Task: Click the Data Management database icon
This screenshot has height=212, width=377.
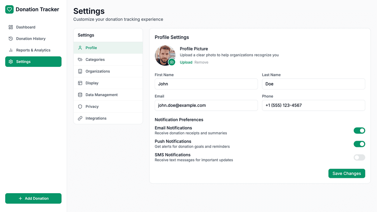Action: click(80, 95)
